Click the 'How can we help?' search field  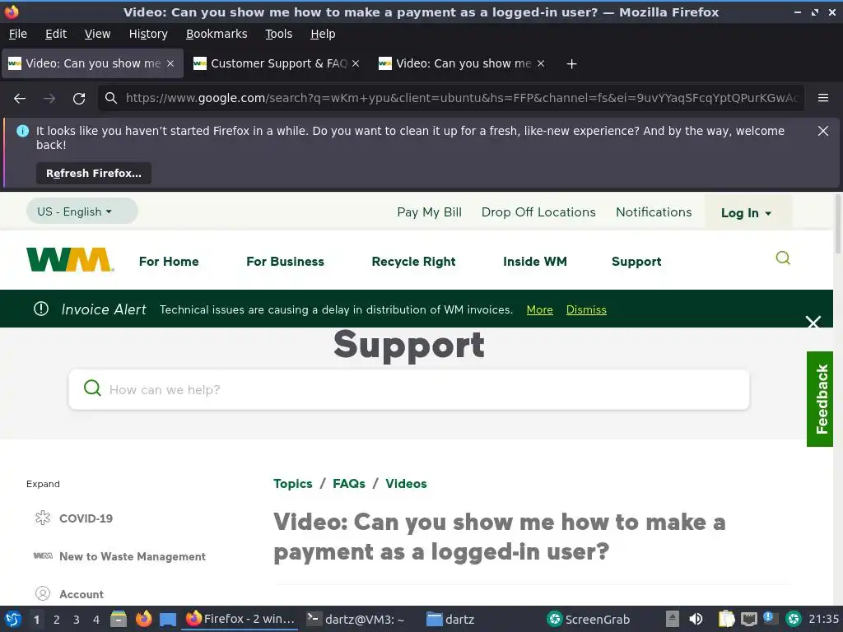tap(408, 389)
